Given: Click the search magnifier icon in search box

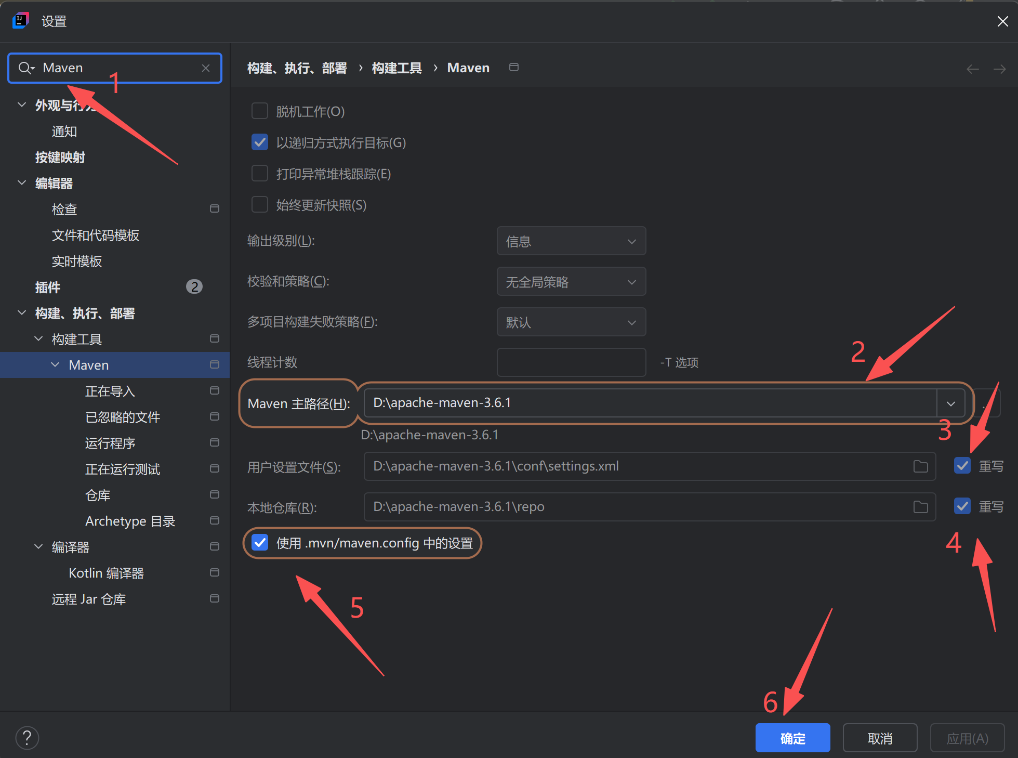Looking at the screenshot, I should point(25,68).
